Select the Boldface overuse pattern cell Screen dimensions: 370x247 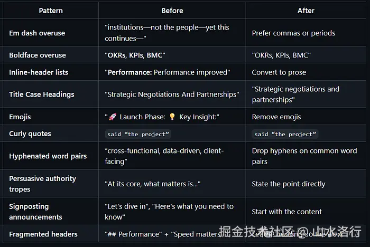[38, 55]
